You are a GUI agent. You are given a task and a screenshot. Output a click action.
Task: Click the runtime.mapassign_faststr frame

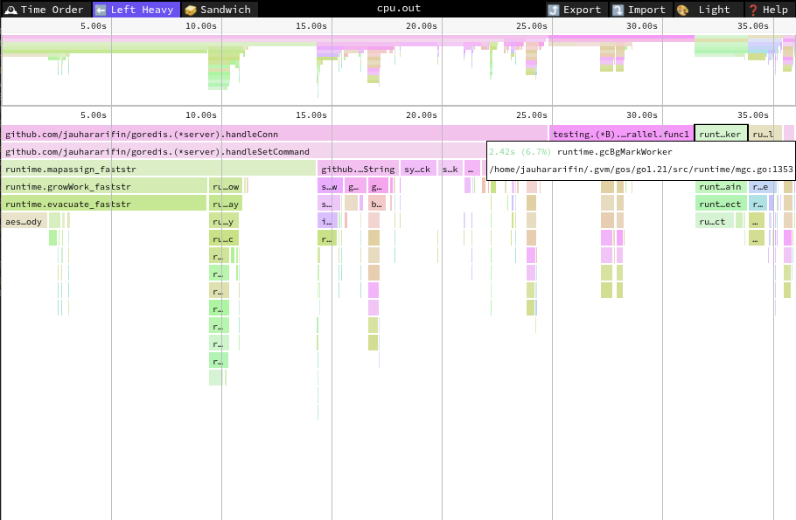[157, 169]
